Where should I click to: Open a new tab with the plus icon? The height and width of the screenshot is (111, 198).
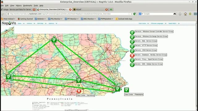click(111, 10)
